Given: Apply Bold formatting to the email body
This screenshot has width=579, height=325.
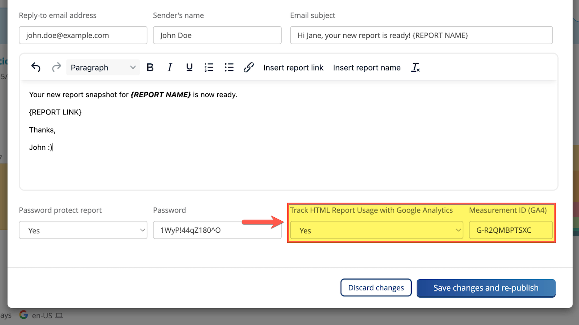Looking at the screenshot, I should pyautogui.click(x=150, y=67).
